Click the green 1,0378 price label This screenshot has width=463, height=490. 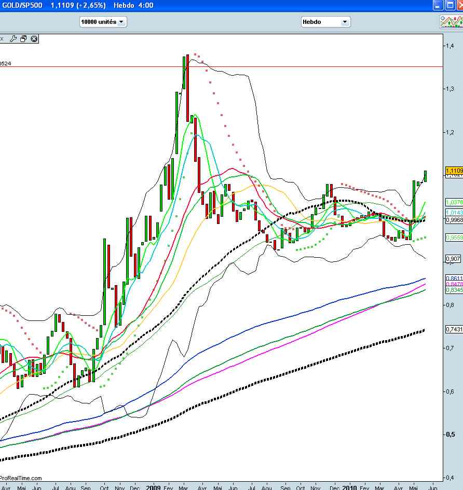point(454,202)
